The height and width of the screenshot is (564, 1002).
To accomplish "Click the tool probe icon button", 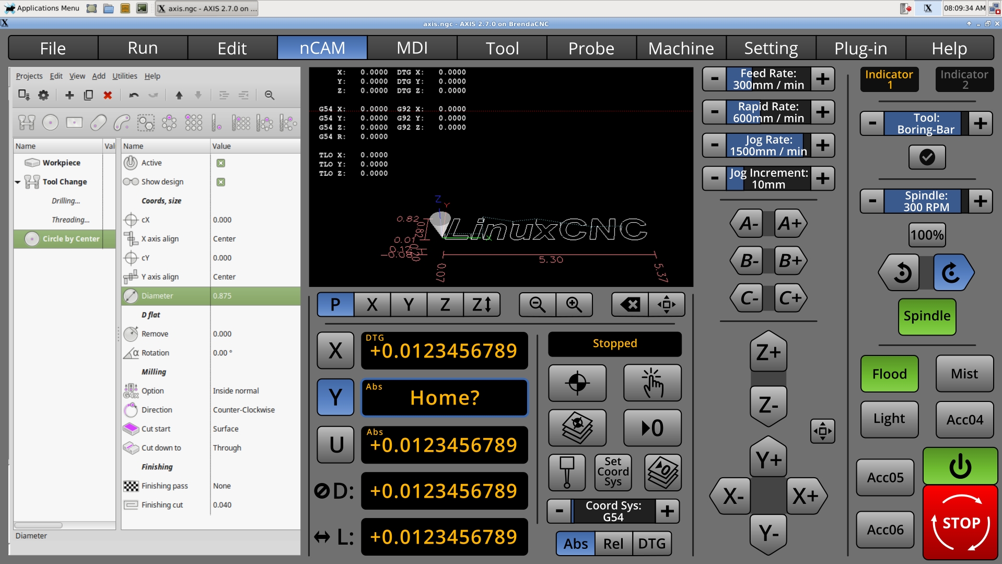I will click(x=567, y=473).
